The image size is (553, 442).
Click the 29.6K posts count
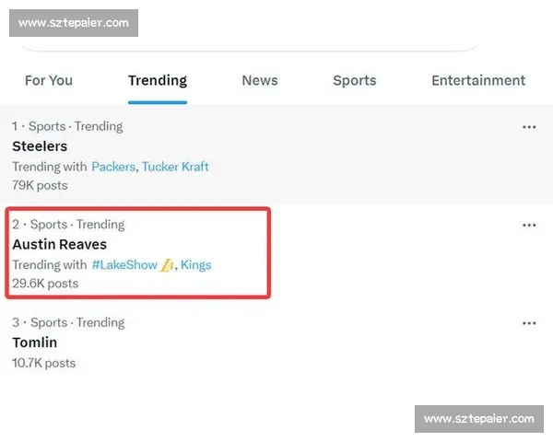[x=45, y=284]
